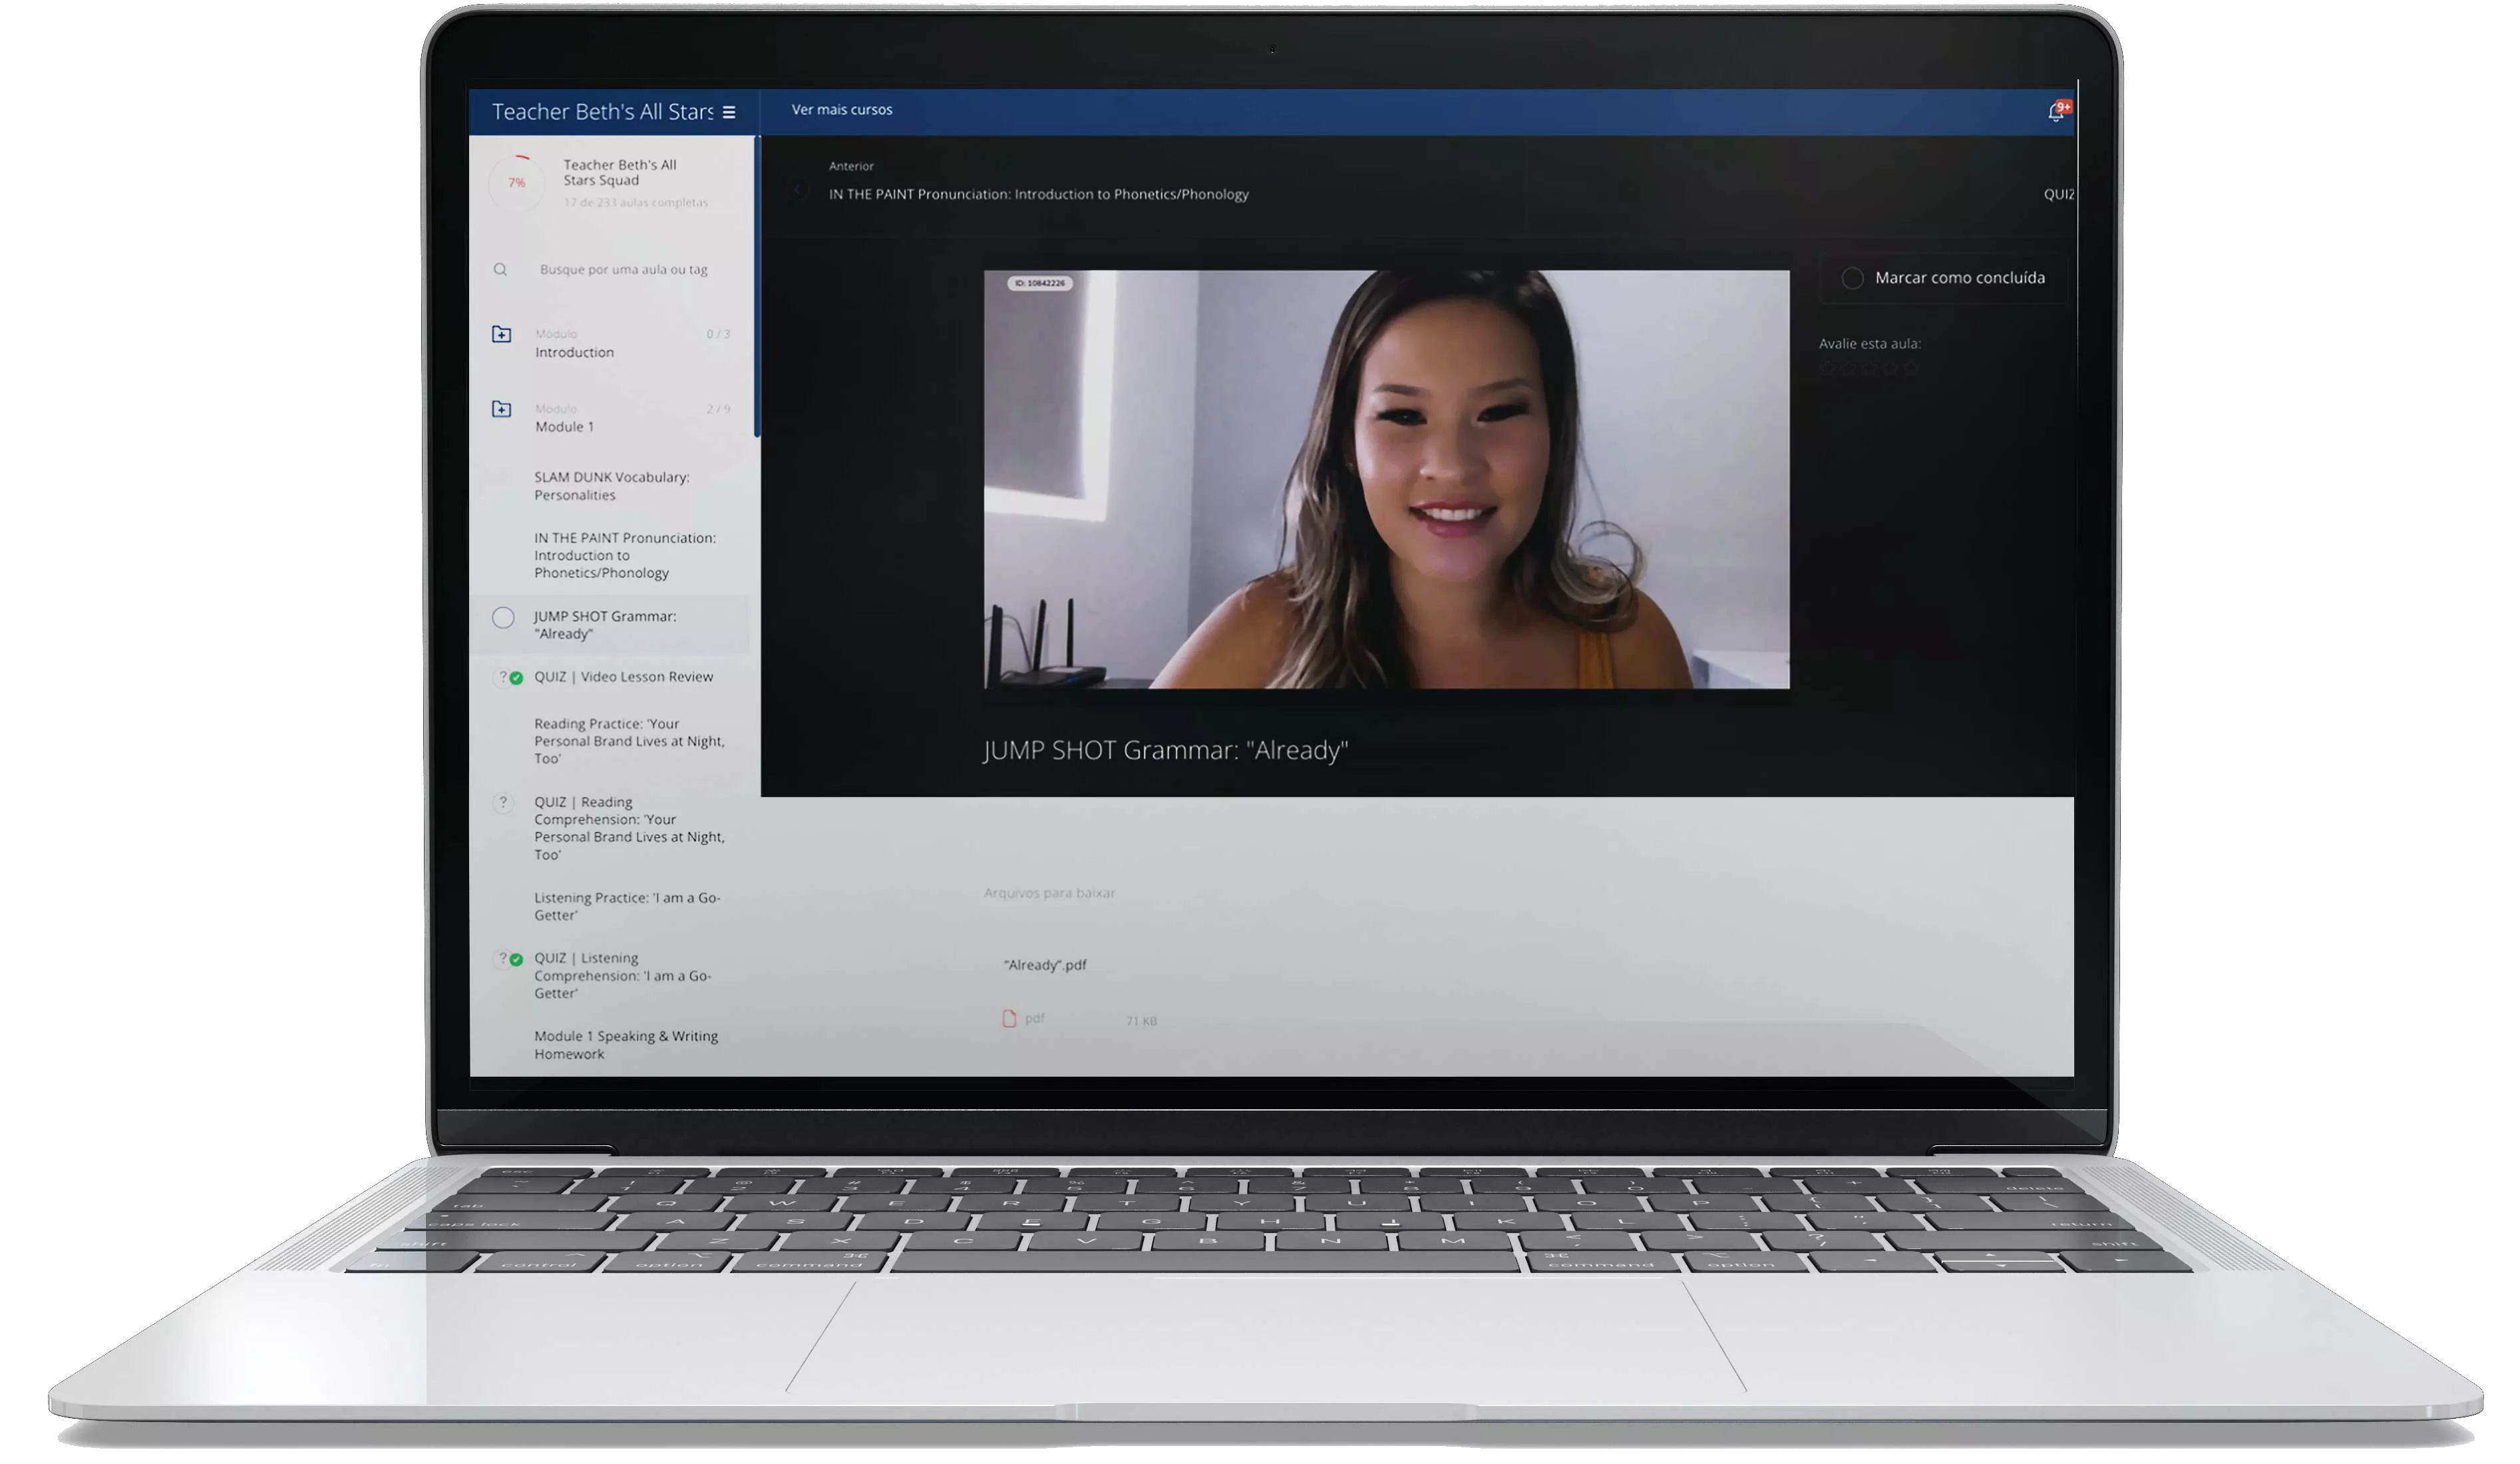Click the red PDF file icon
2520x1464 pixels.
[x=1009, y=1018]
